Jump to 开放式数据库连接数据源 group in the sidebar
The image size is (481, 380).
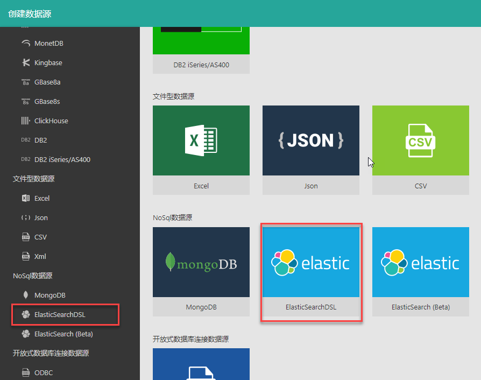[x=51, y=353]
